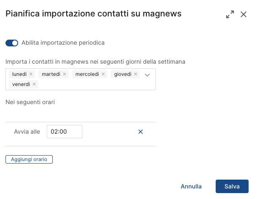Viewport: 260px width, 199px height.
Task: Click the Avvia alle time input
Action: 64,132
